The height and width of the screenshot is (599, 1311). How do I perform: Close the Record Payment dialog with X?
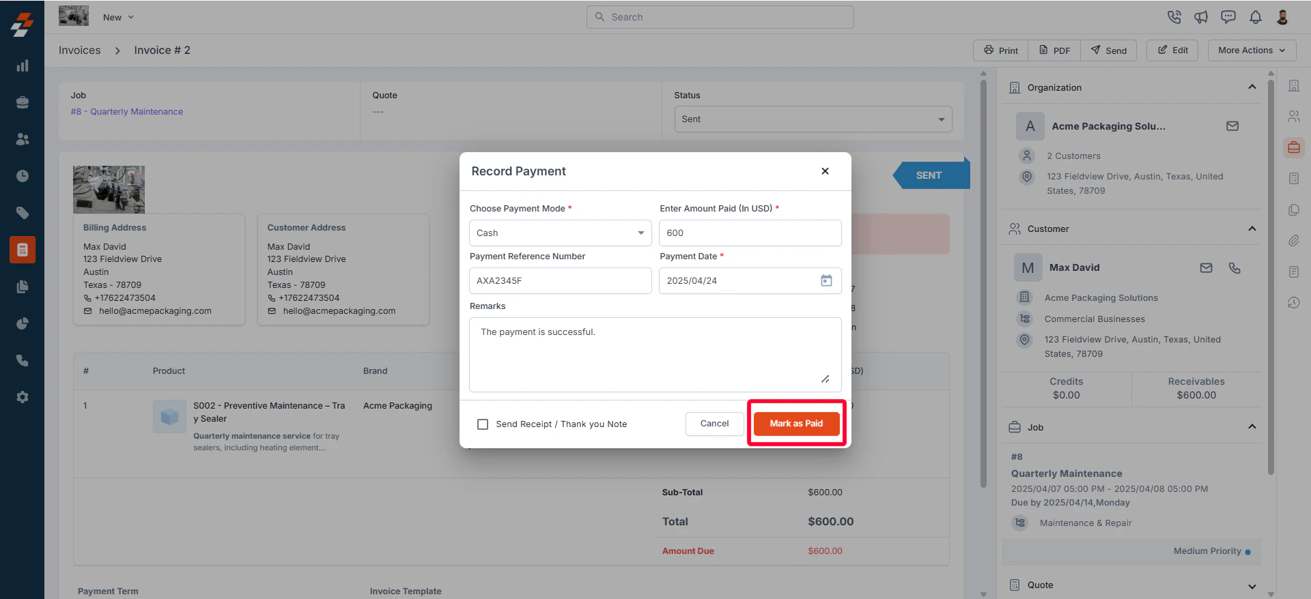click(x=825, y=171)
